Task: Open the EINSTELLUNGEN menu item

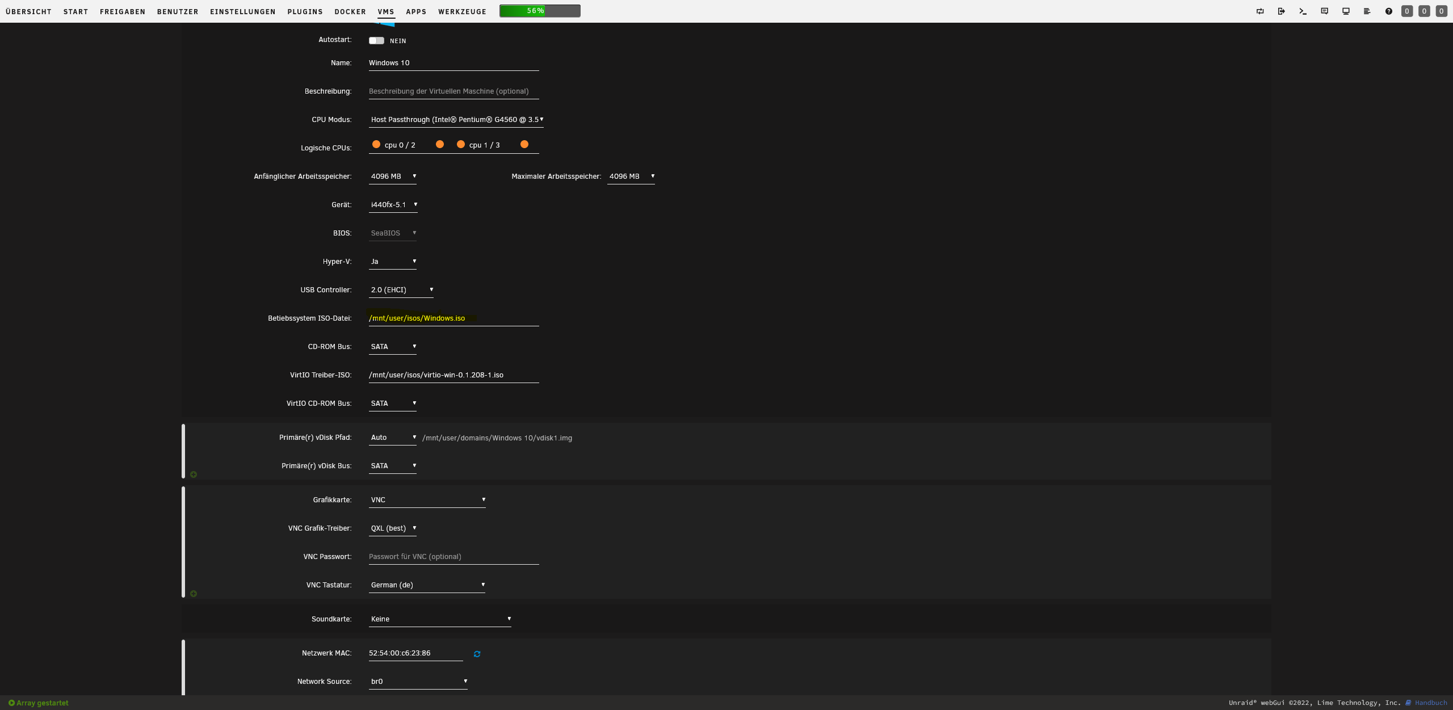Action: point(242,11)
